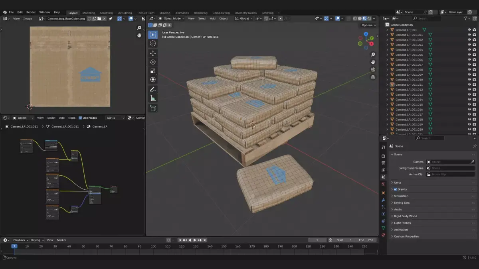This screenshot has width=479, height=269.
Task: Choose the Measure ruler tool
Action: (153, 98)
